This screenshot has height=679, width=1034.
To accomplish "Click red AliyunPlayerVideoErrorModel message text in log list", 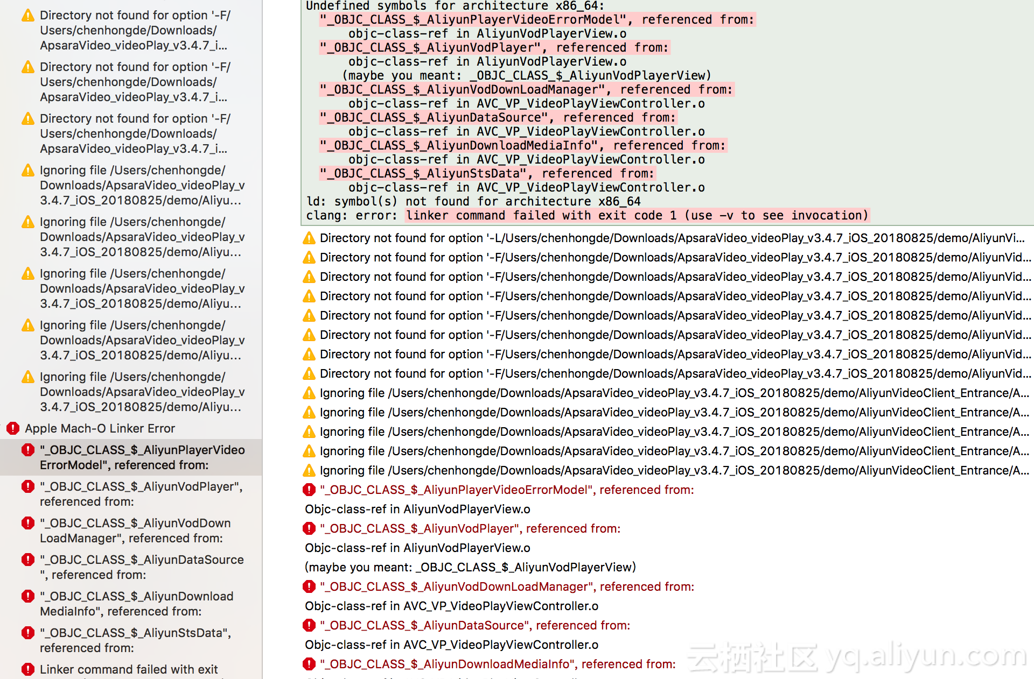I will pos(507,490).
